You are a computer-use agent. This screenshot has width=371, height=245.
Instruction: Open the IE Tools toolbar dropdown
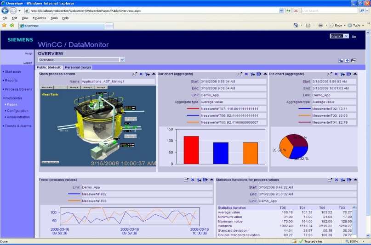pos(356,25)
